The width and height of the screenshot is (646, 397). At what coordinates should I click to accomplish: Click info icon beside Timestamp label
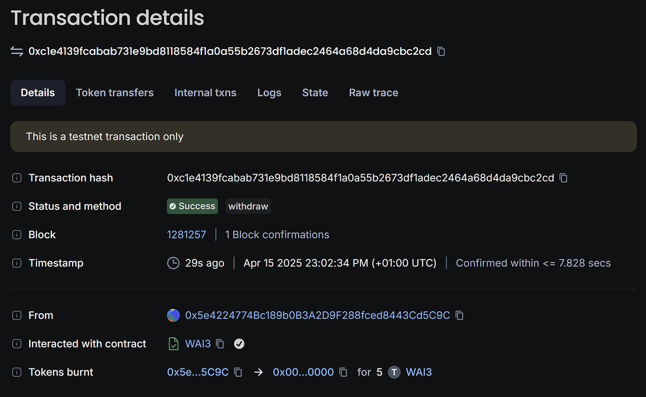tap(17, 263)
